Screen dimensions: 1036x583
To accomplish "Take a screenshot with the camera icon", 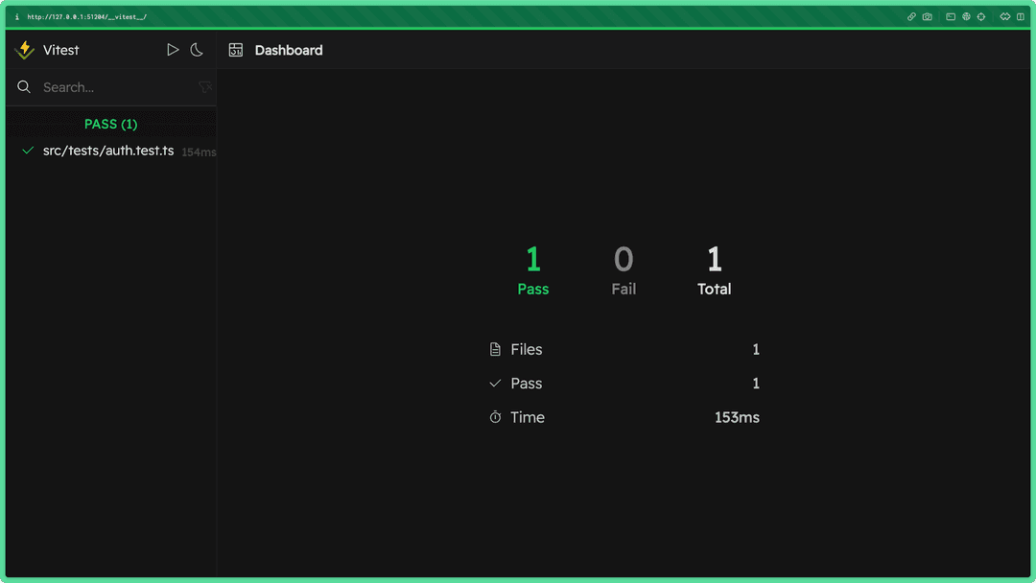I will pos(927,17).
